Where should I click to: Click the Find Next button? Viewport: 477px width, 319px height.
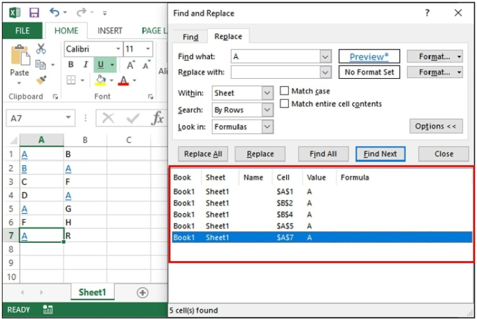coord(380,154)
